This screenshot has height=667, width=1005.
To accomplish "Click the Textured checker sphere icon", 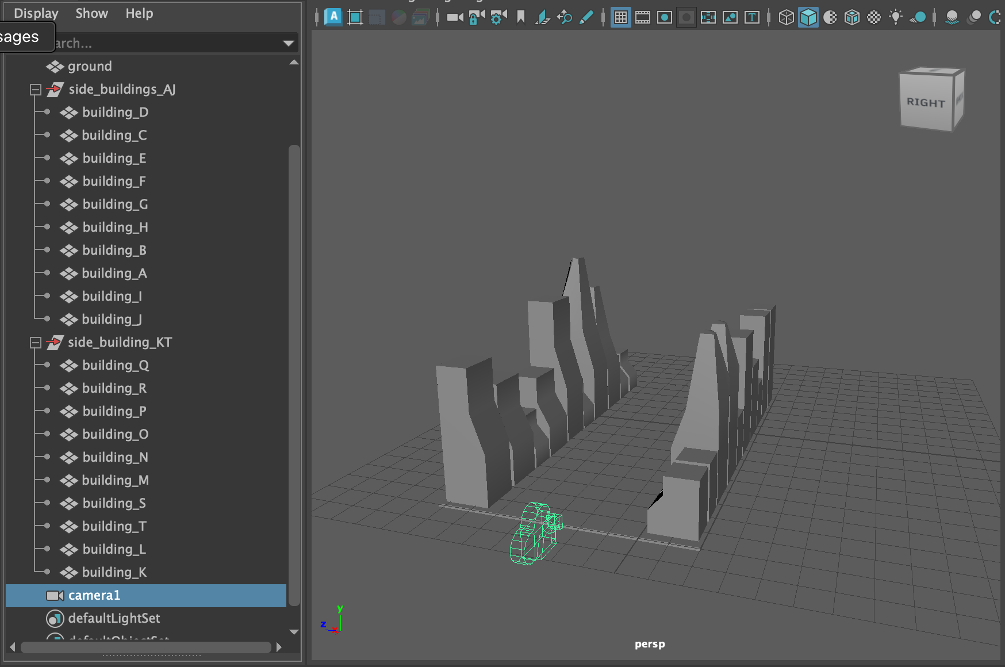I will 874,17.
